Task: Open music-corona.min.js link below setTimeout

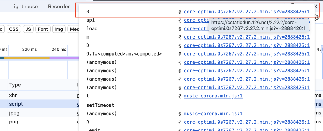Action: (x=213, y=114)
